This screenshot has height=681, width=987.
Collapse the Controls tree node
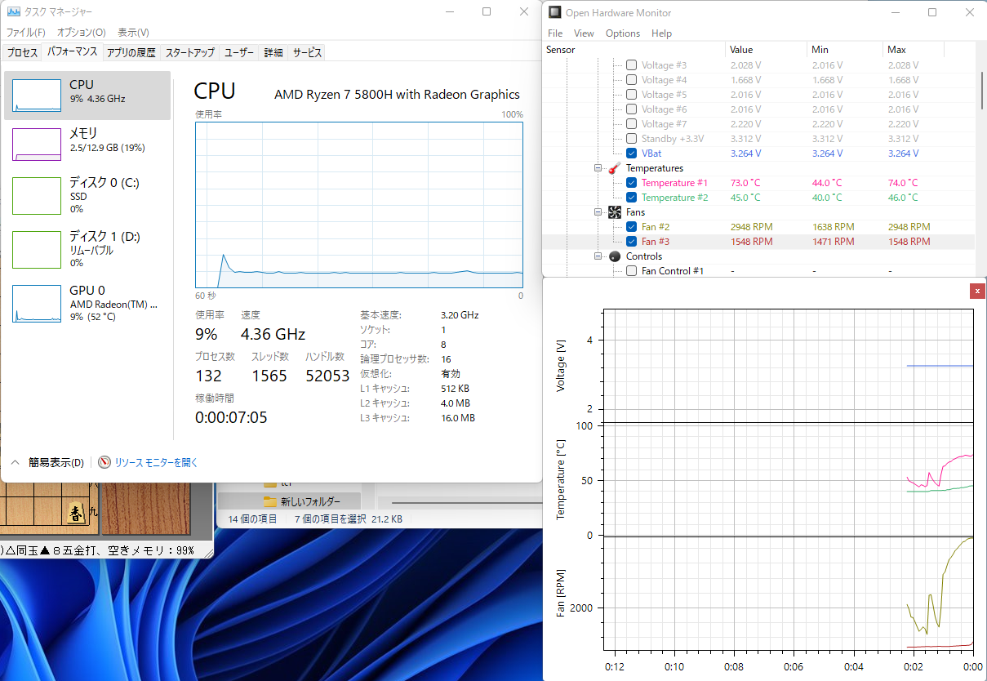(x=598, y=256)
